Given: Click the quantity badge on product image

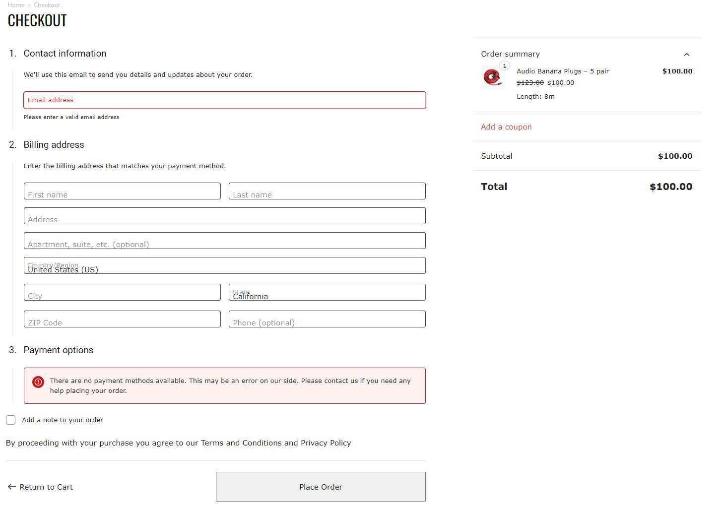Looking at the screenshot, I should pos(505,65).
